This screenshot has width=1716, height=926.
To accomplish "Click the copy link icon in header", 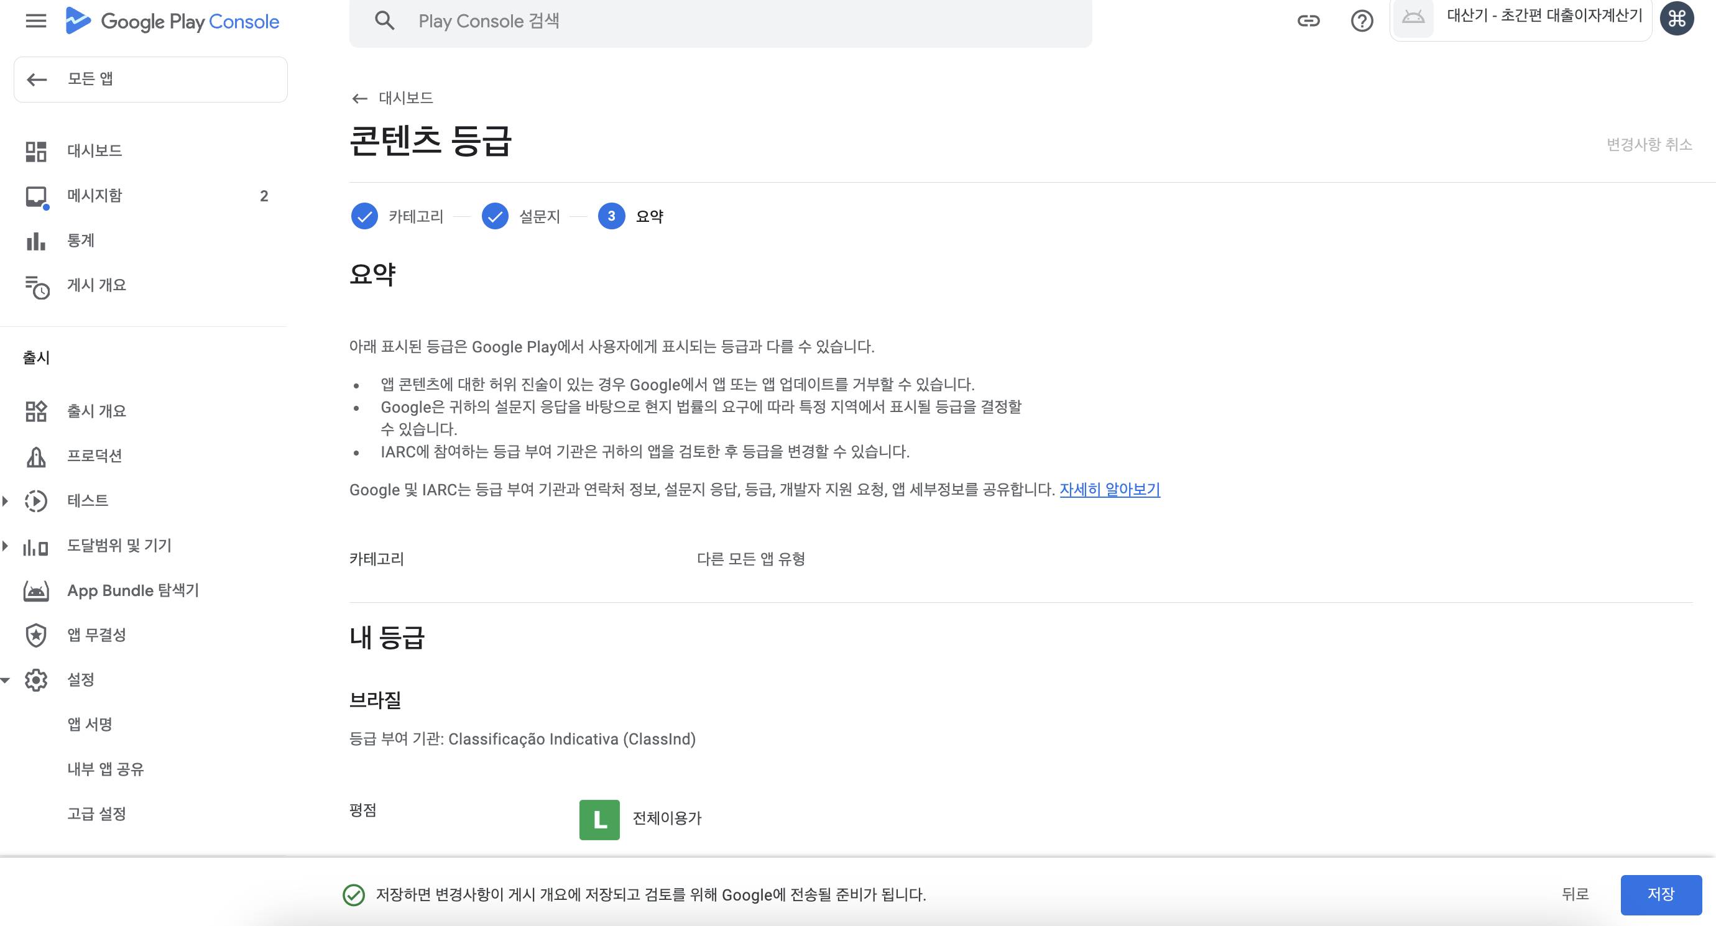I will point(1308,21).
